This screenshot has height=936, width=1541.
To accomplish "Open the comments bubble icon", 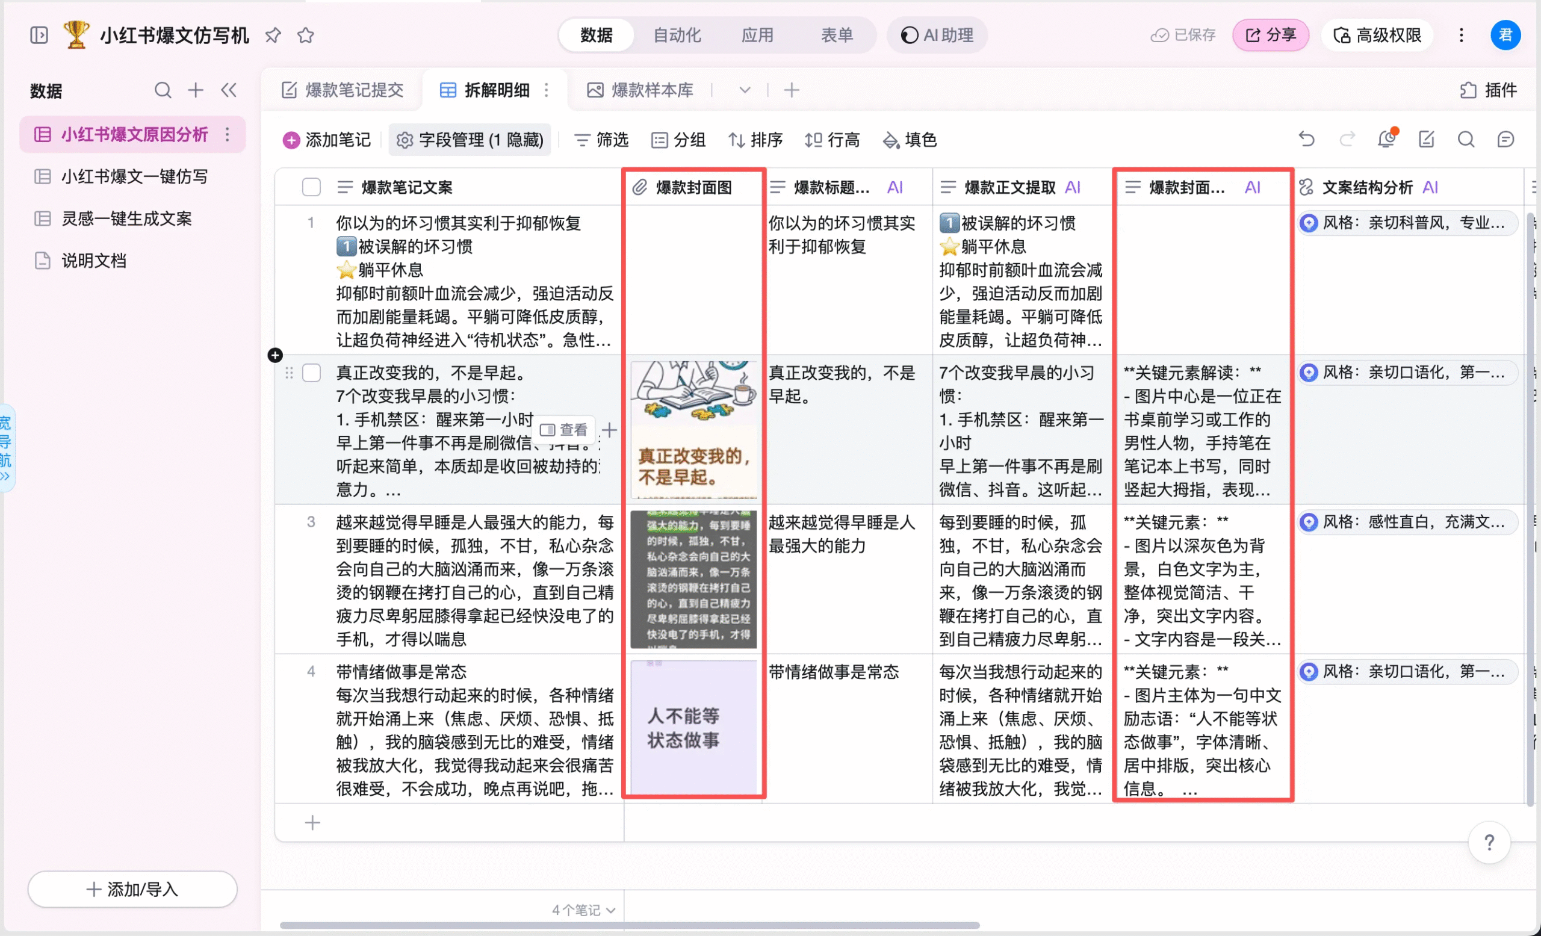I will coord(1505,139).
